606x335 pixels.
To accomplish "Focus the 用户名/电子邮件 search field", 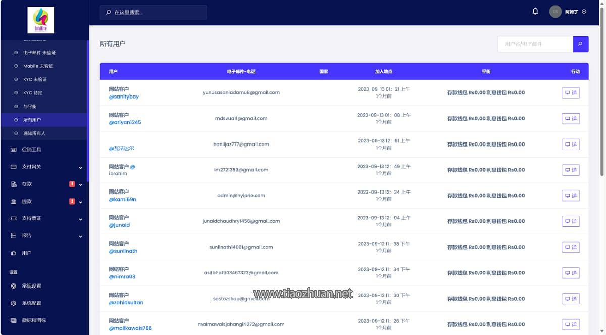I will point(535,44).
